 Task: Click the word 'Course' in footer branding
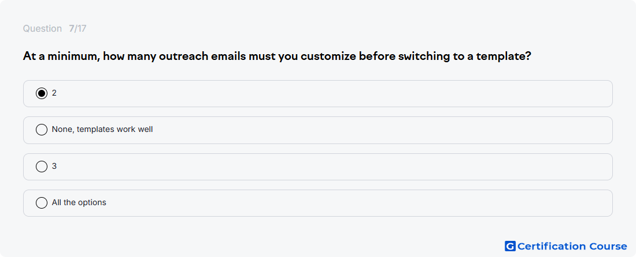click(608, 246)
